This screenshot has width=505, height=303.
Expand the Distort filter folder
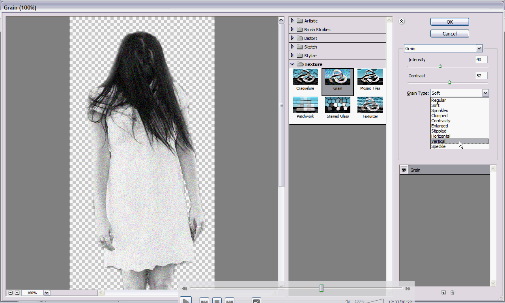292,38
